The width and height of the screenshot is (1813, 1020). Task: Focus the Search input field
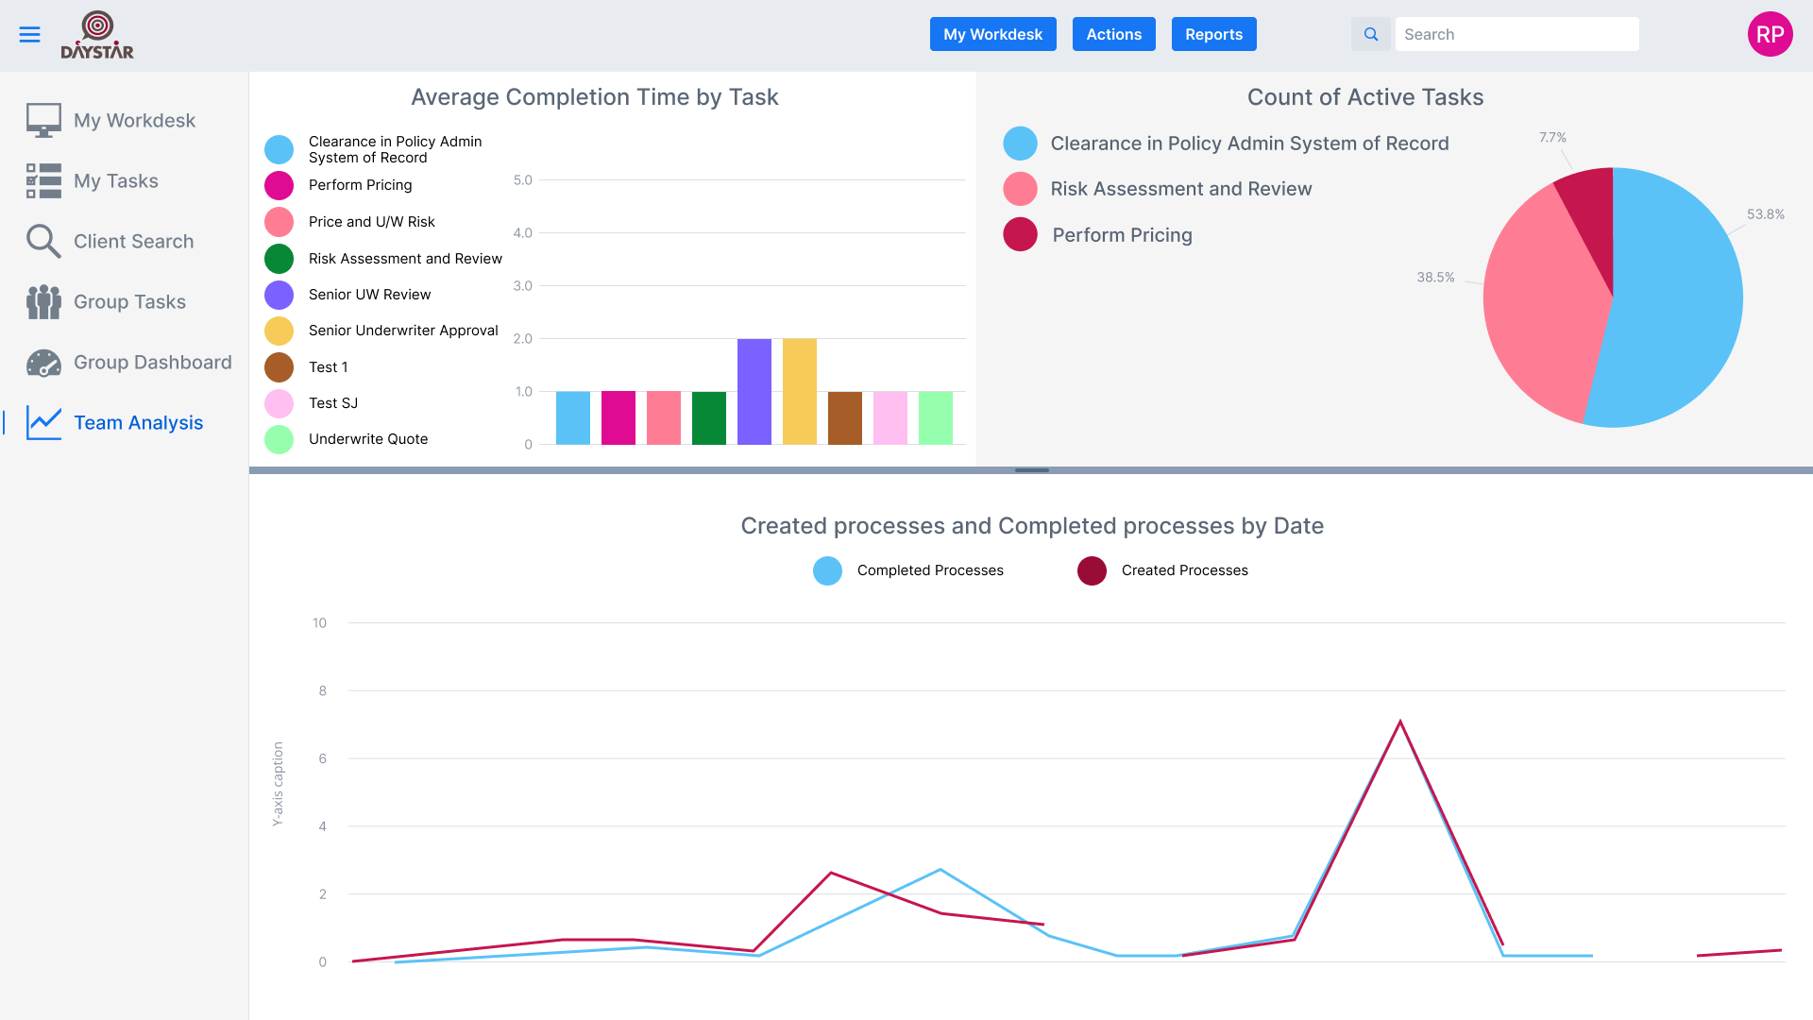1516,34
